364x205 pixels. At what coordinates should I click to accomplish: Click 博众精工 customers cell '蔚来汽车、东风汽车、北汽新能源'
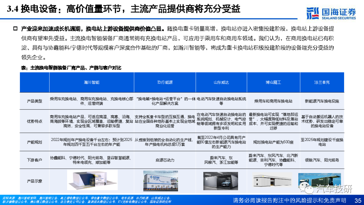coord(273,160)
